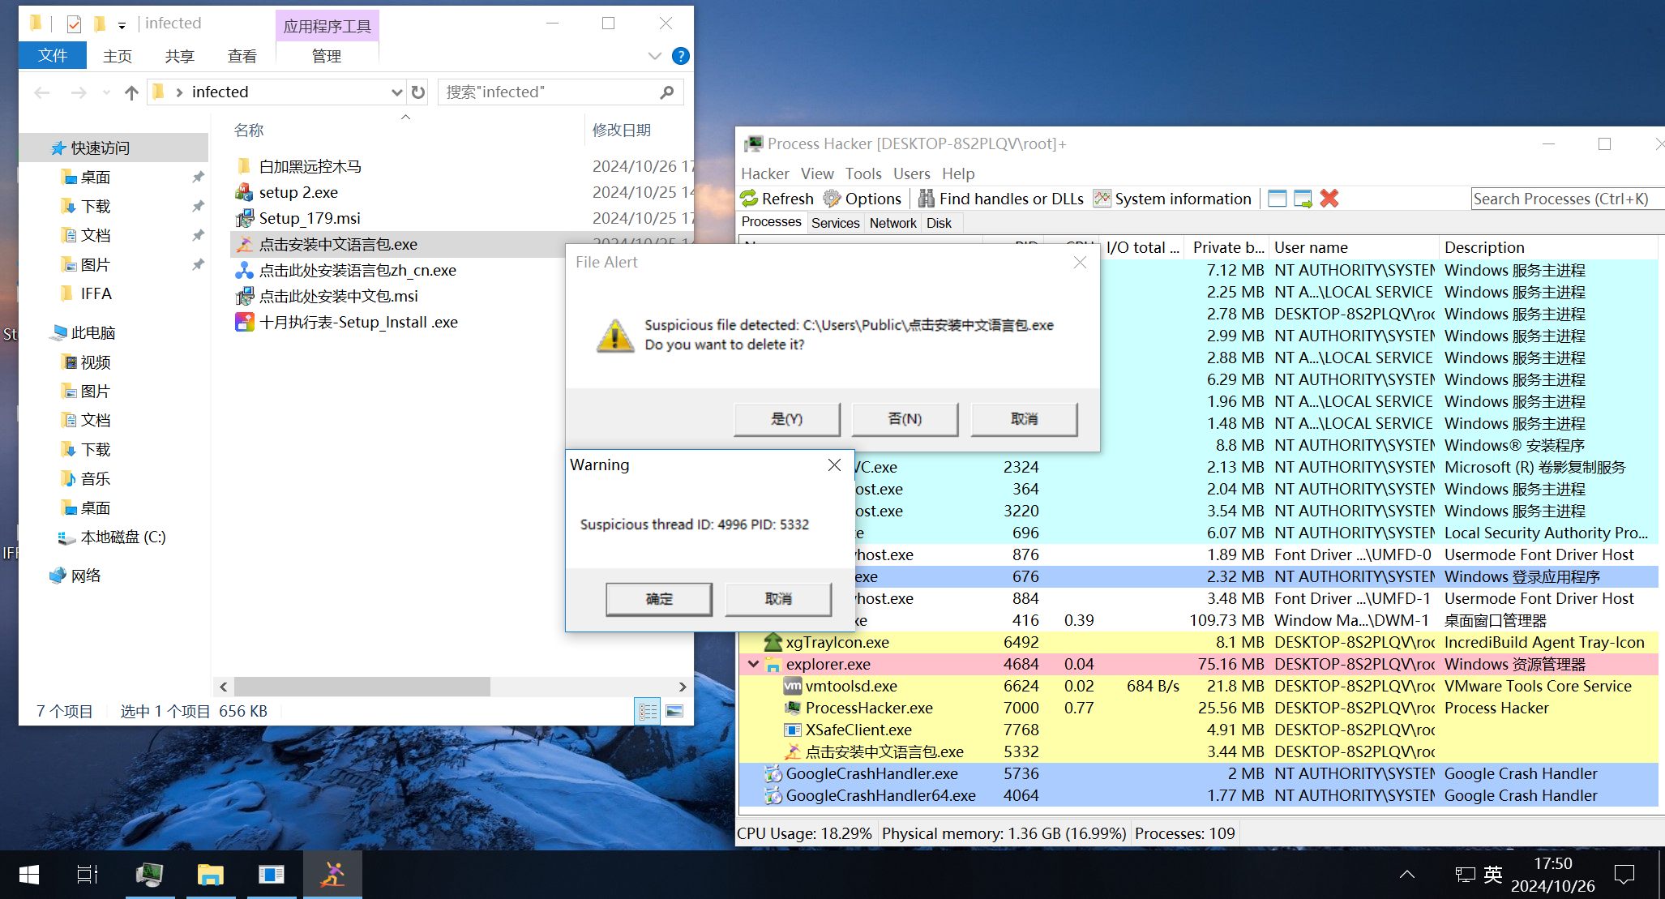The width and height of the screenshot is (1665, 899).
Task: Click 否(N) in File Alert dialog
Action: (x=905, y=419)
